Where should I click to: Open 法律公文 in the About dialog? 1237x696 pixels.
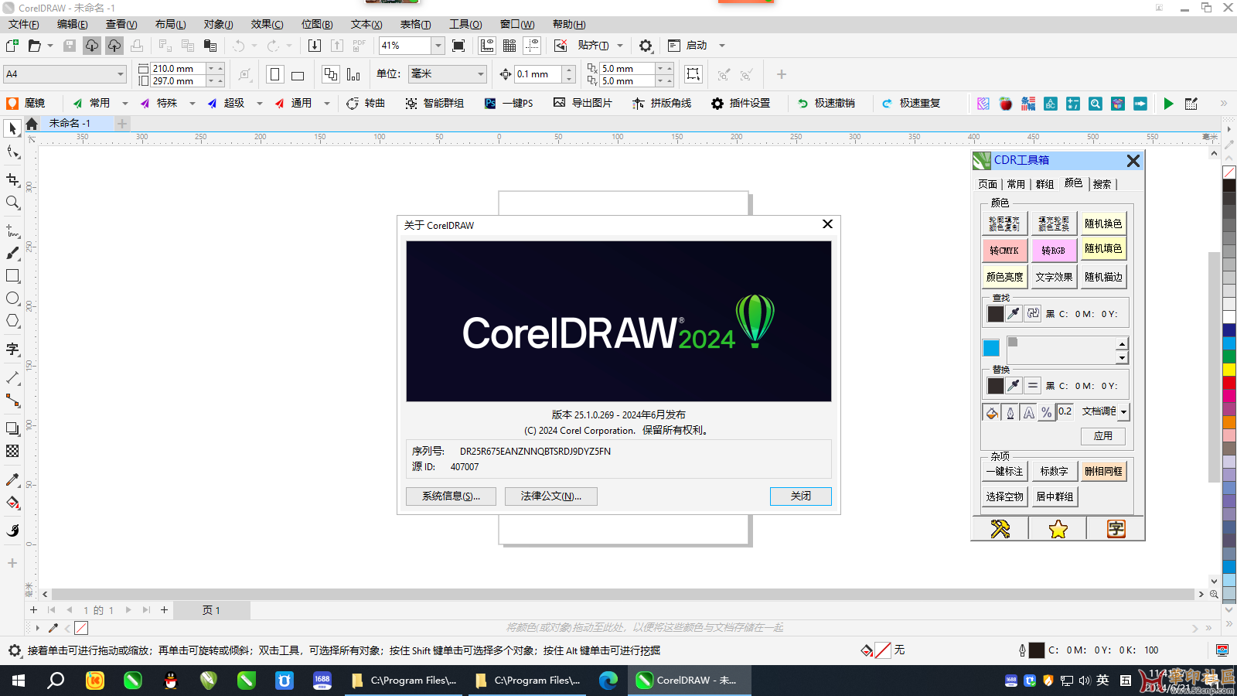coord(550,496)
